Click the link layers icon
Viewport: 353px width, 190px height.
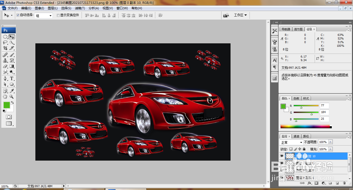pyautogui.click(x=302, y=183)
